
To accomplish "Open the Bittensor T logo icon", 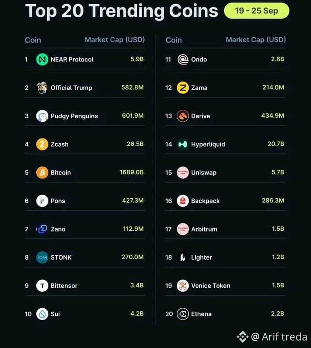I will click(x=42, y=286).
